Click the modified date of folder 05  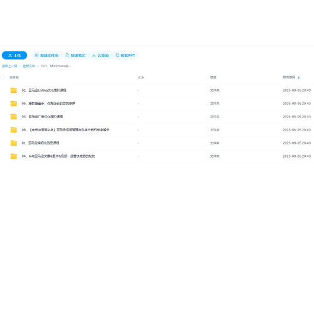[x=297, y=104]
